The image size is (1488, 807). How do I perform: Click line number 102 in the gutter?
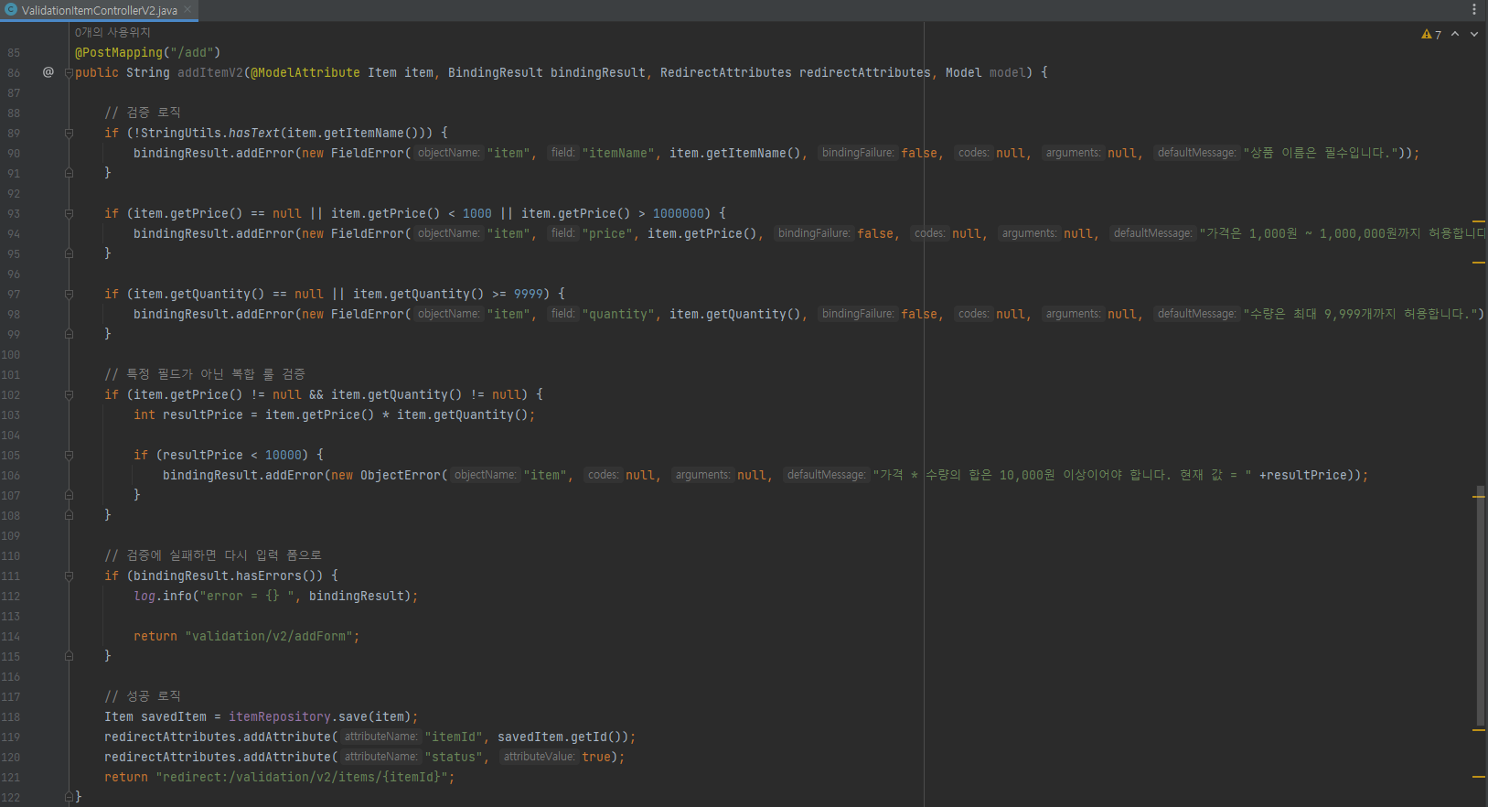click(11, 394)
